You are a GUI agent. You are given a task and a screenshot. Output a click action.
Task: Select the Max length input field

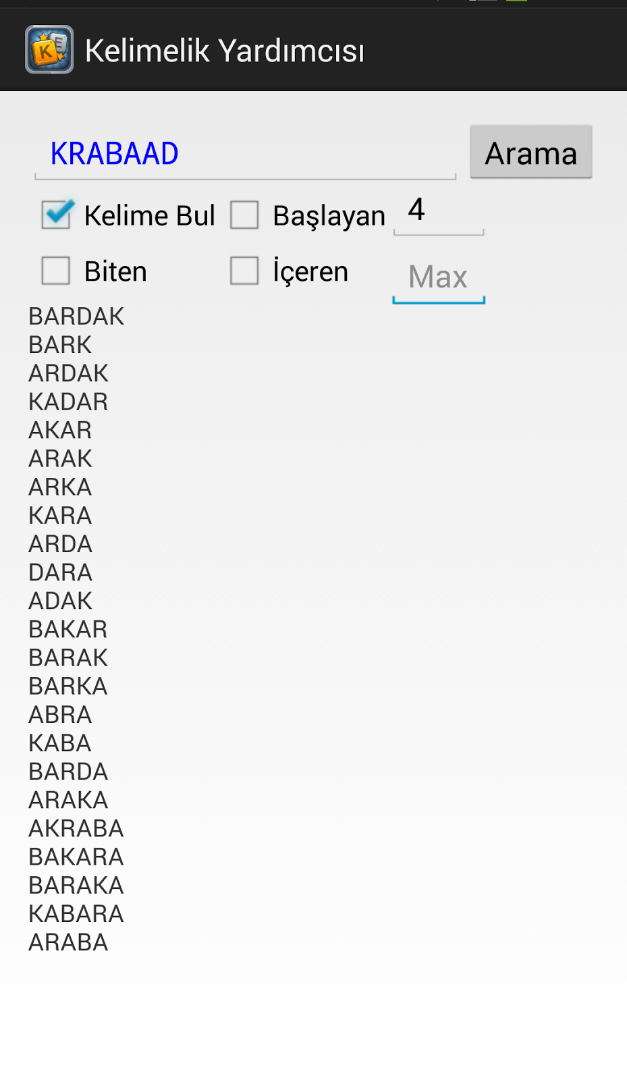point(438,277)
